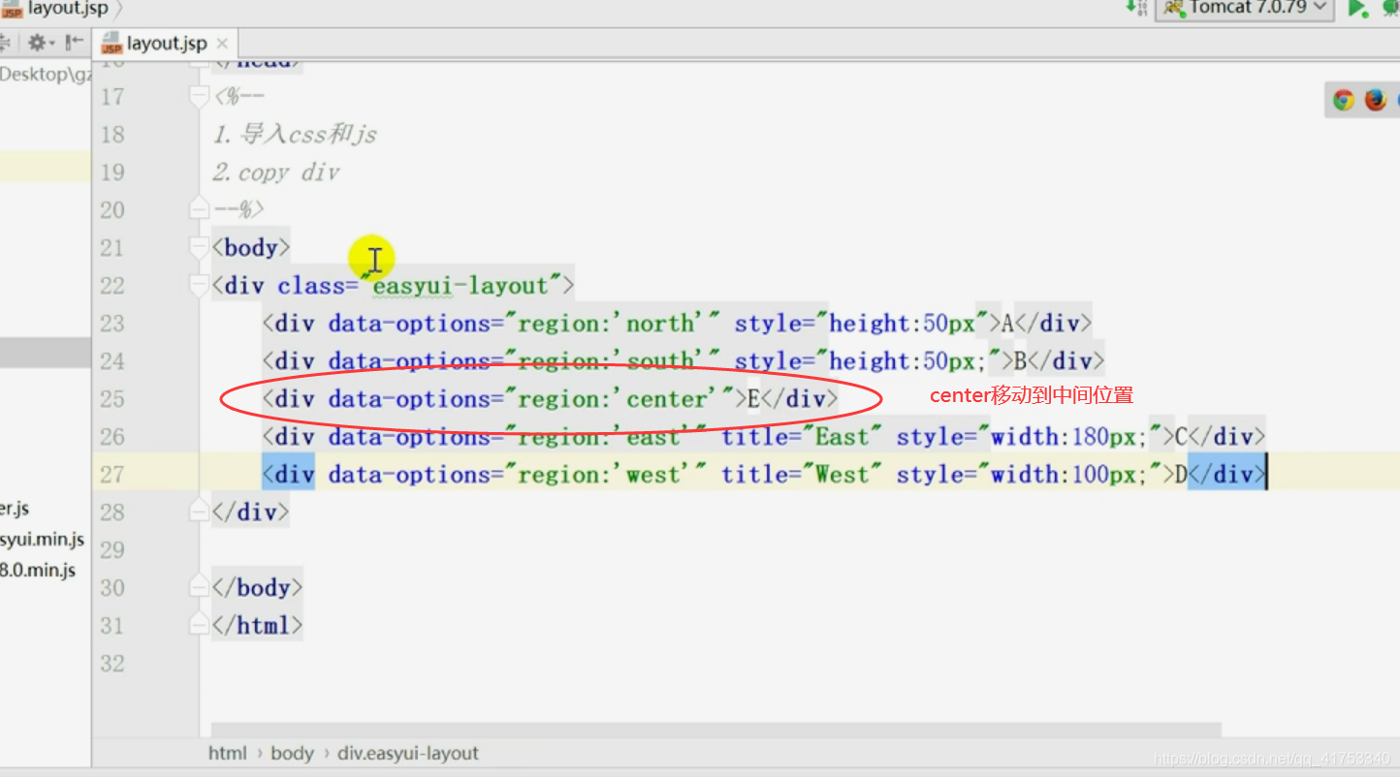Click line number 17 in gutter
The height and width of the screenshot is (777, 1400).
pos(112,97)
